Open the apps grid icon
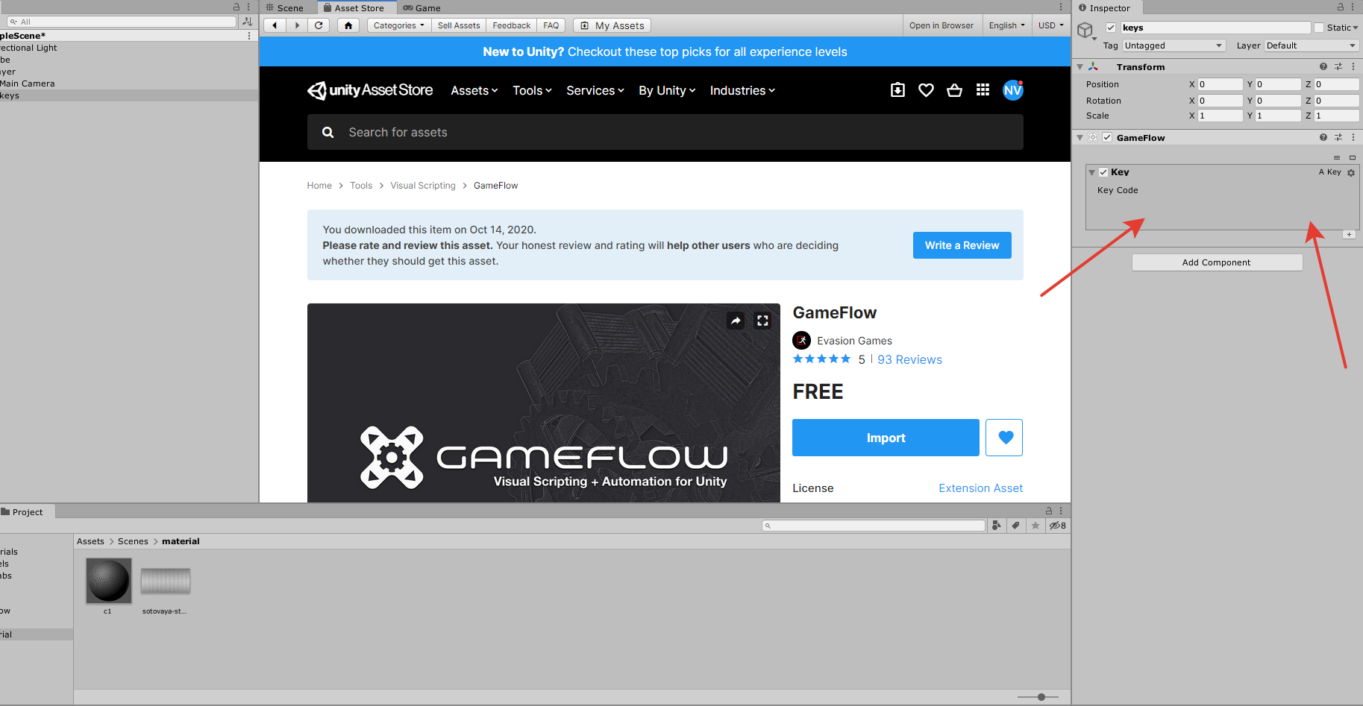This screenshot has height=706, width=1363. (983, 90)
